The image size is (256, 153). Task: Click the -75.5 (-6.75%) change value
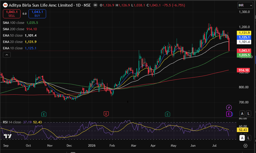173,5
